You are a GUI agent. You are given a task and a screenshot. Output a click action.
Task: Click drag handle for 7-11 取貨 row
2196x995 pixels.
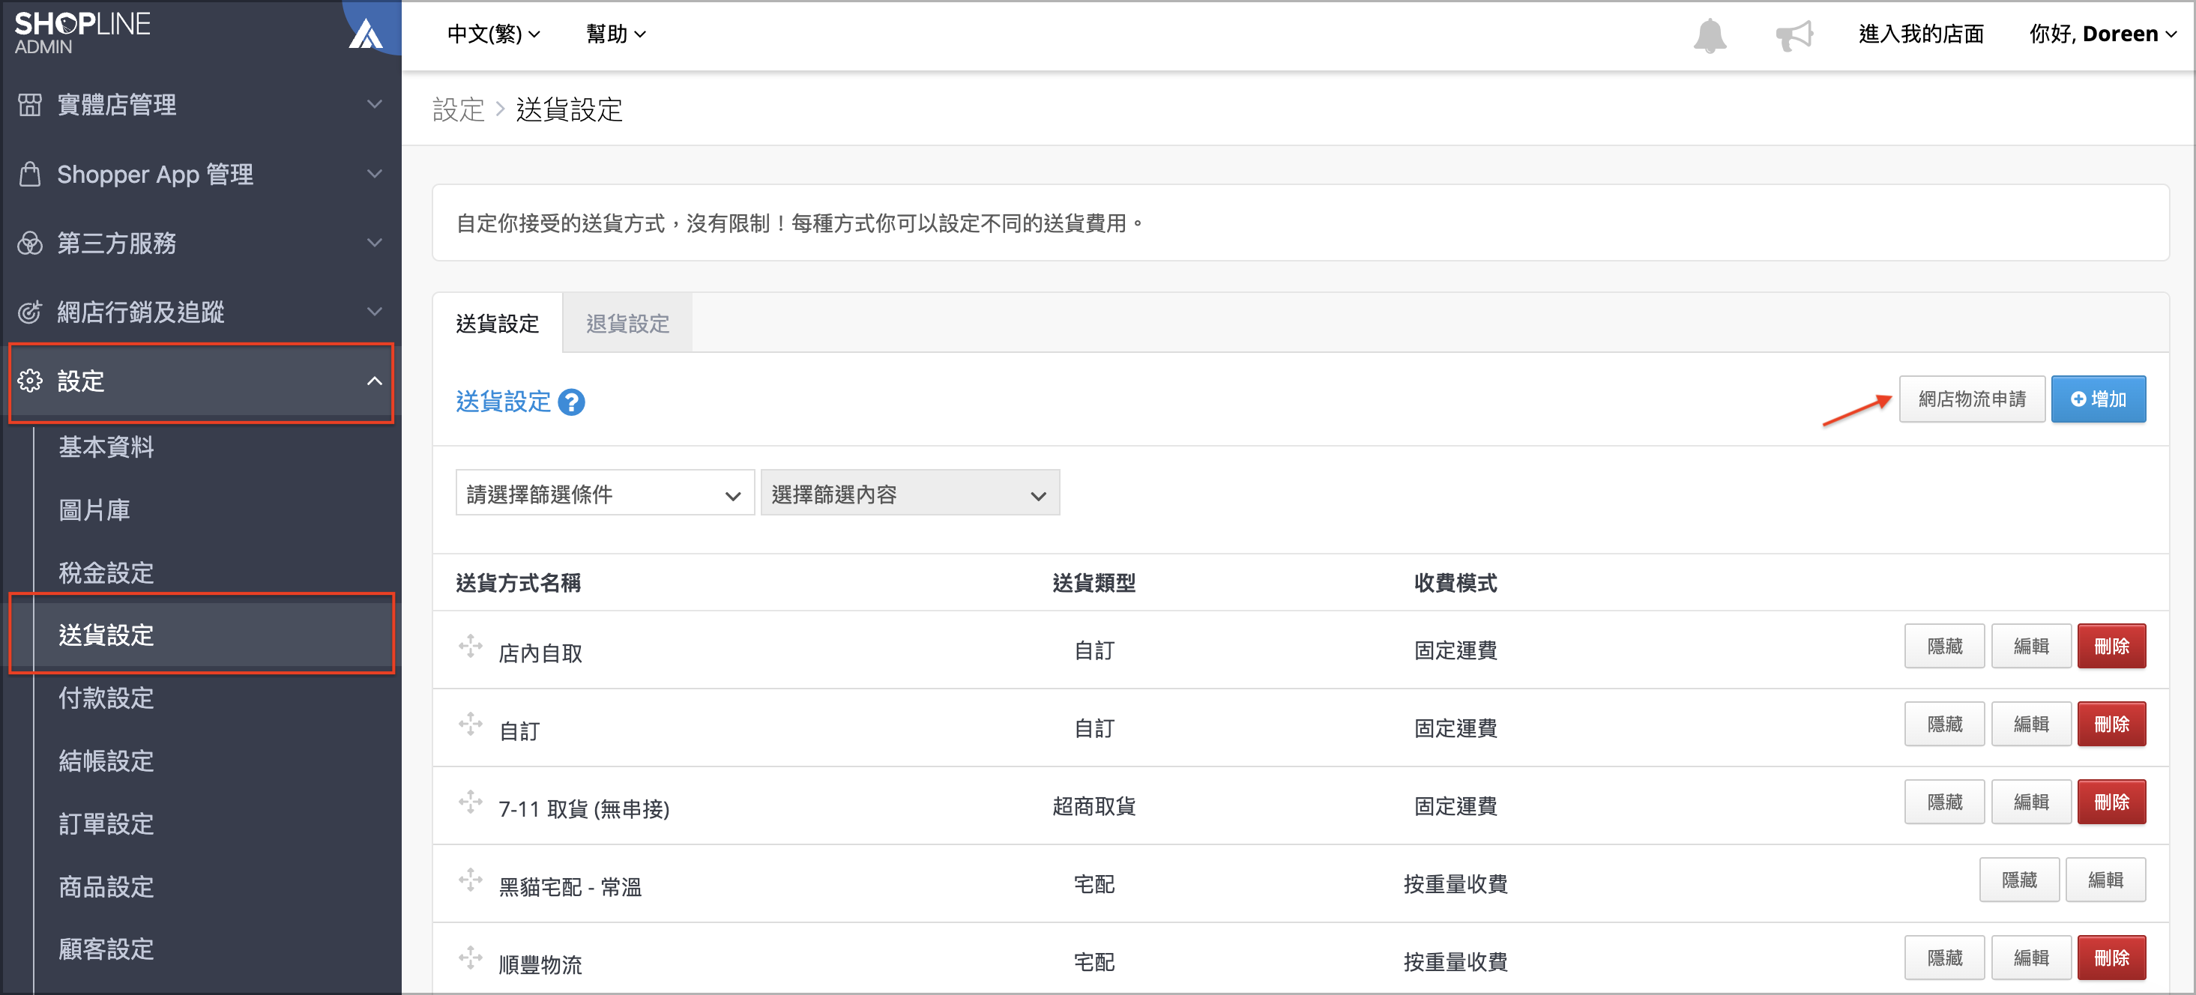pos(470,802)
